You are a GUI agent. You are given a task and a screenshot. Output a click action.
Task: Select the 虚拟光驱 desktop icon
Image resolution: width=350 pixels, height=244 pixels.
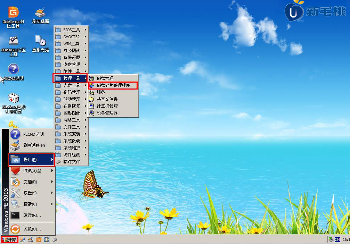point(40,44)
